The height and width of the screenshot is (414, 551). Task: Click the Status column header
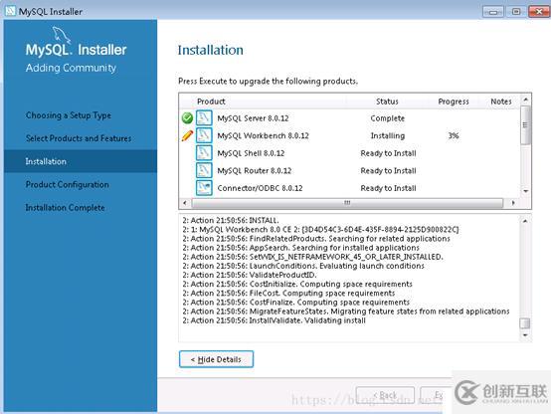tap(387, 102)
